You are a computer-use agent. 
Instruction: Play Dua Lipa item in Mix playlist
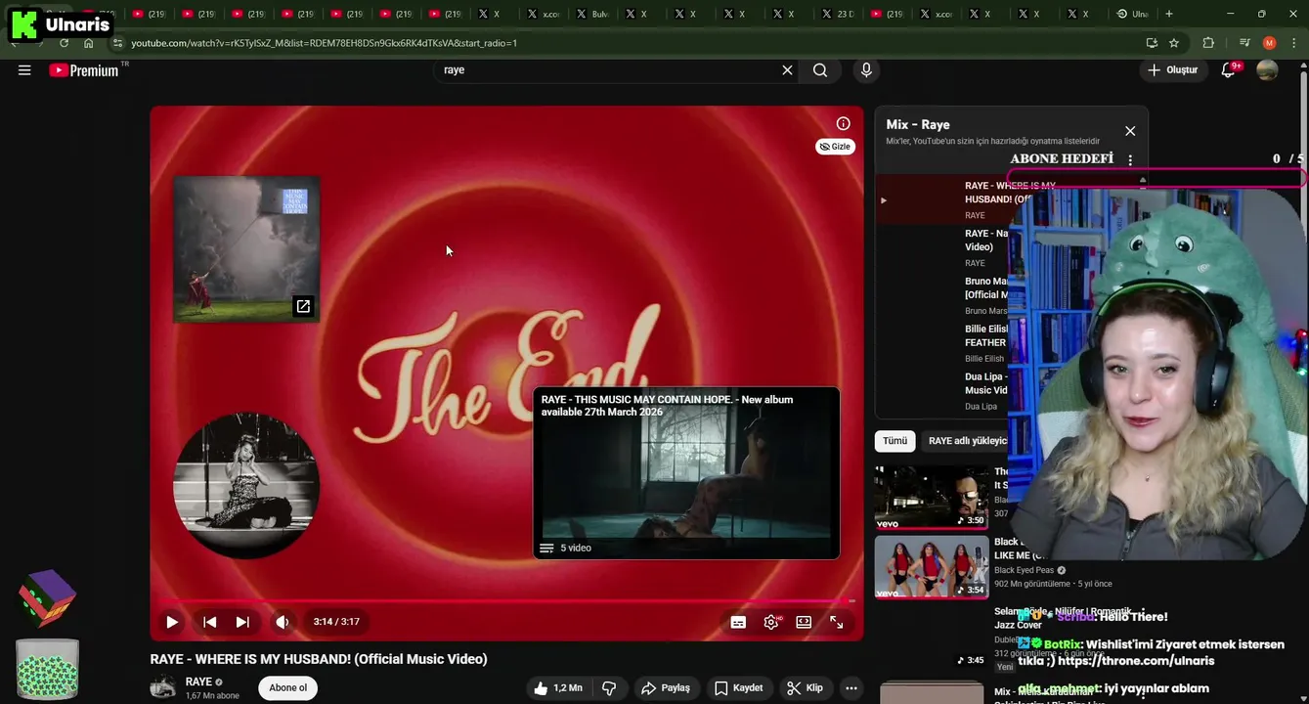click(x=943, y=391)
